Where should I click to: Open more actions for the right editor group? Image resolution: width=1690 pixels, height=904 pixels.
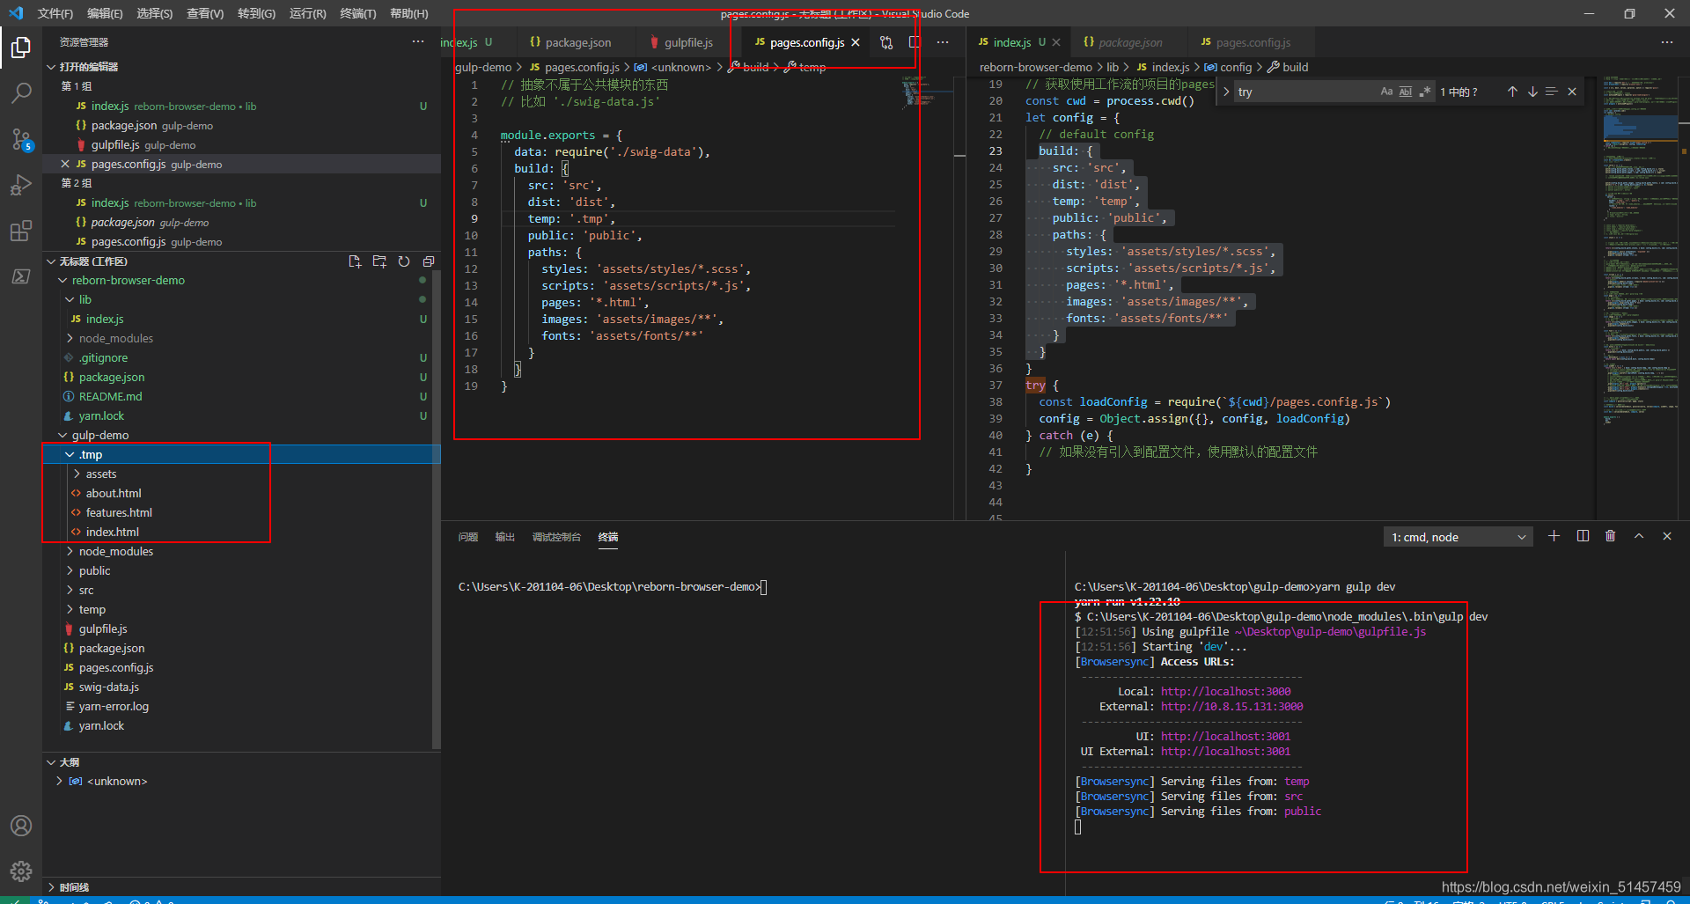coord(1667,42)
